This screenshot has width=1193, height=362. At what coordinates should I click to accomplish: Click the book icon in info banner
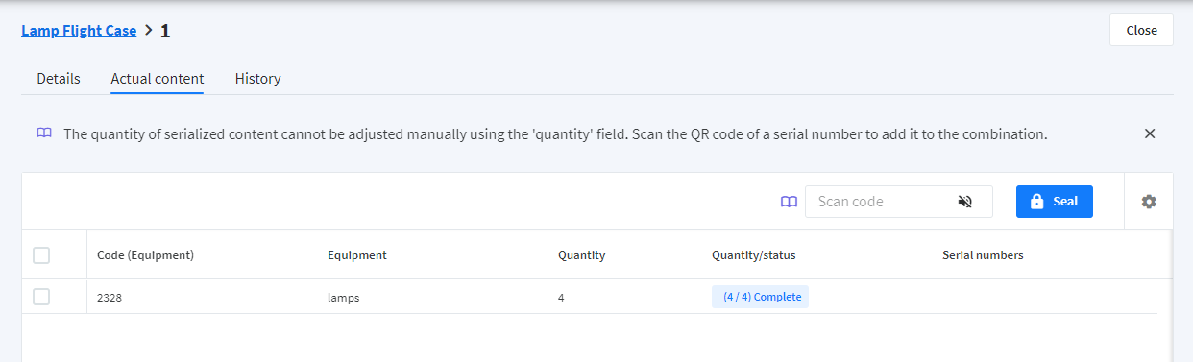[44, 133]
